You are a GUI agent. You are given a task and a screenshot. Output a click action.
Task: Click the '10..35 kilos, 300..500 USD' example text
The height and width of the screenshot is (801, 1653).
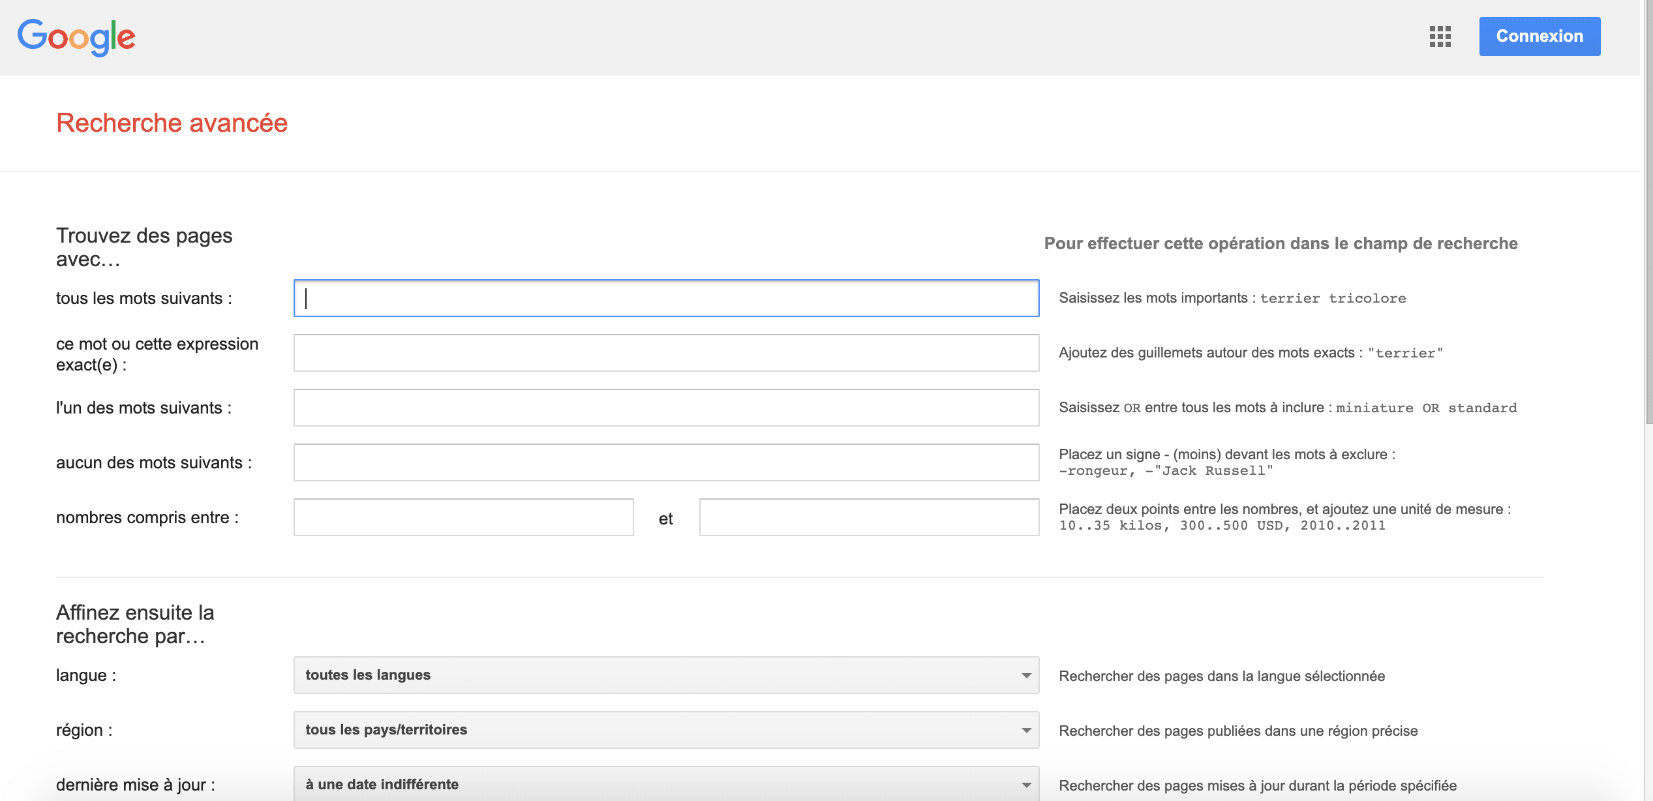click(1222, 525)
